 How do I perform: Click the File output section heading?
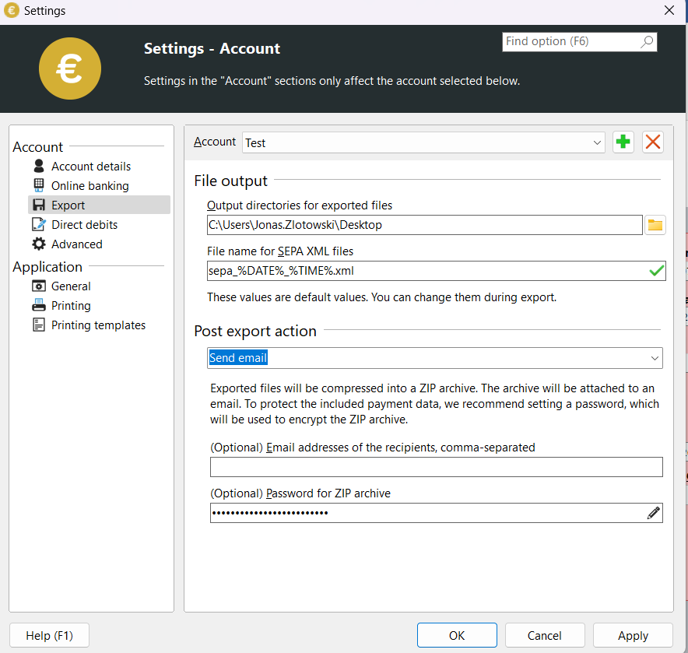(x=231, y=181)
